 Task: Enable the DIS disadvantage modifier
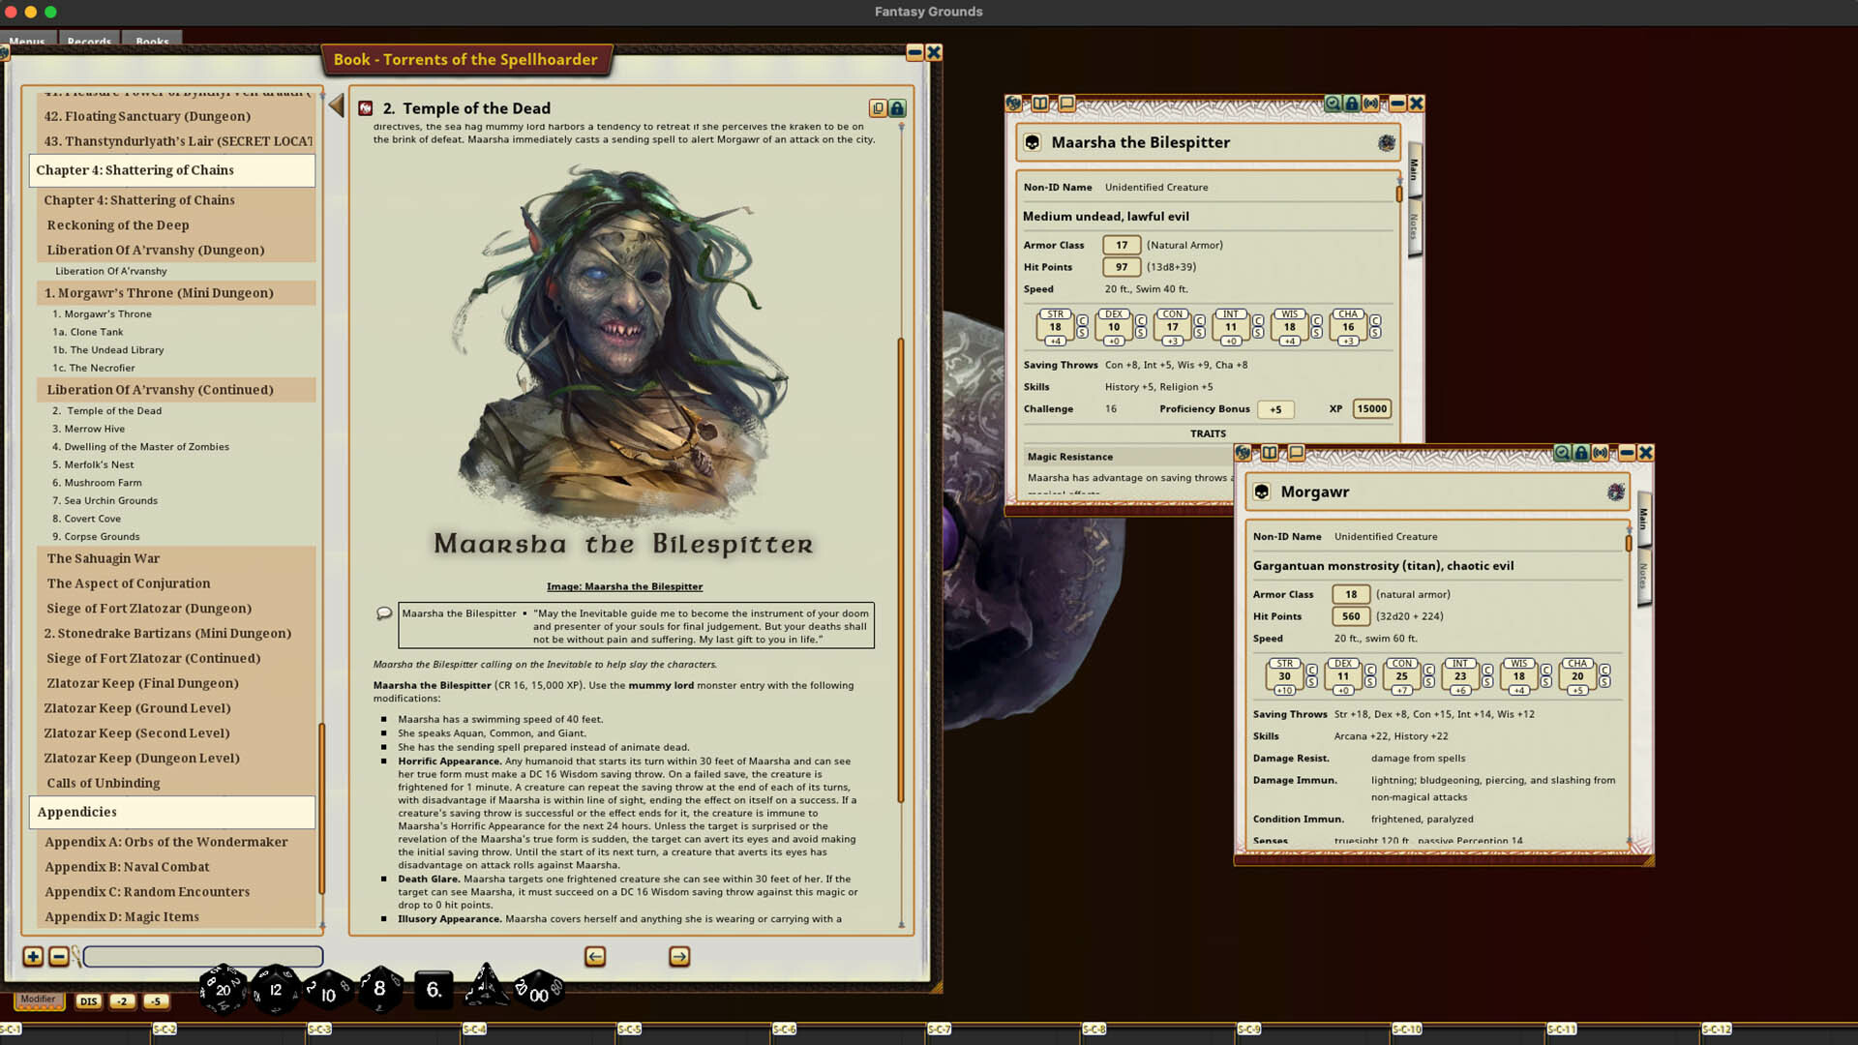[89, 1002]
